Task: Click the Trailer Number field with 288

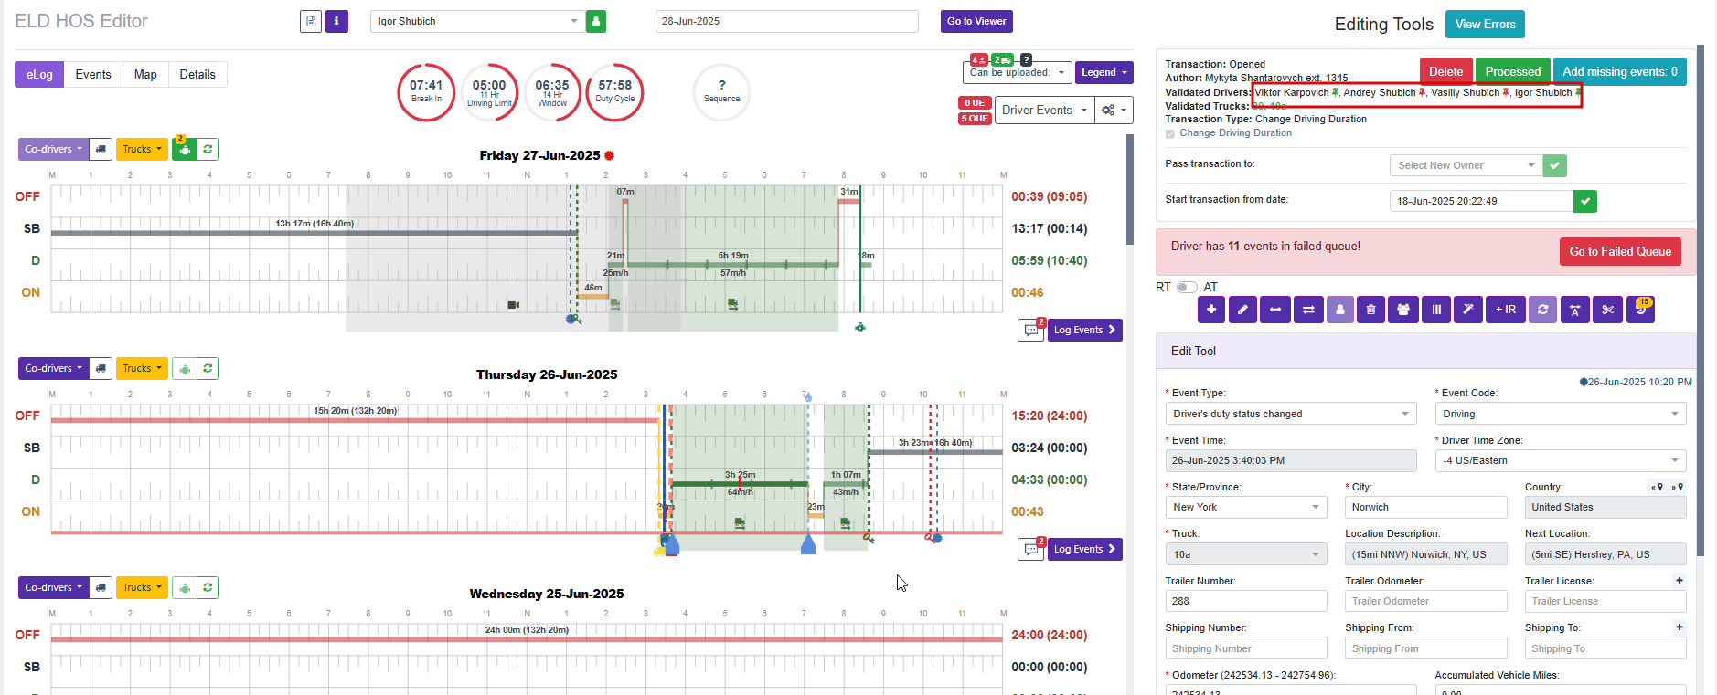Action: tap(1246, 601)
